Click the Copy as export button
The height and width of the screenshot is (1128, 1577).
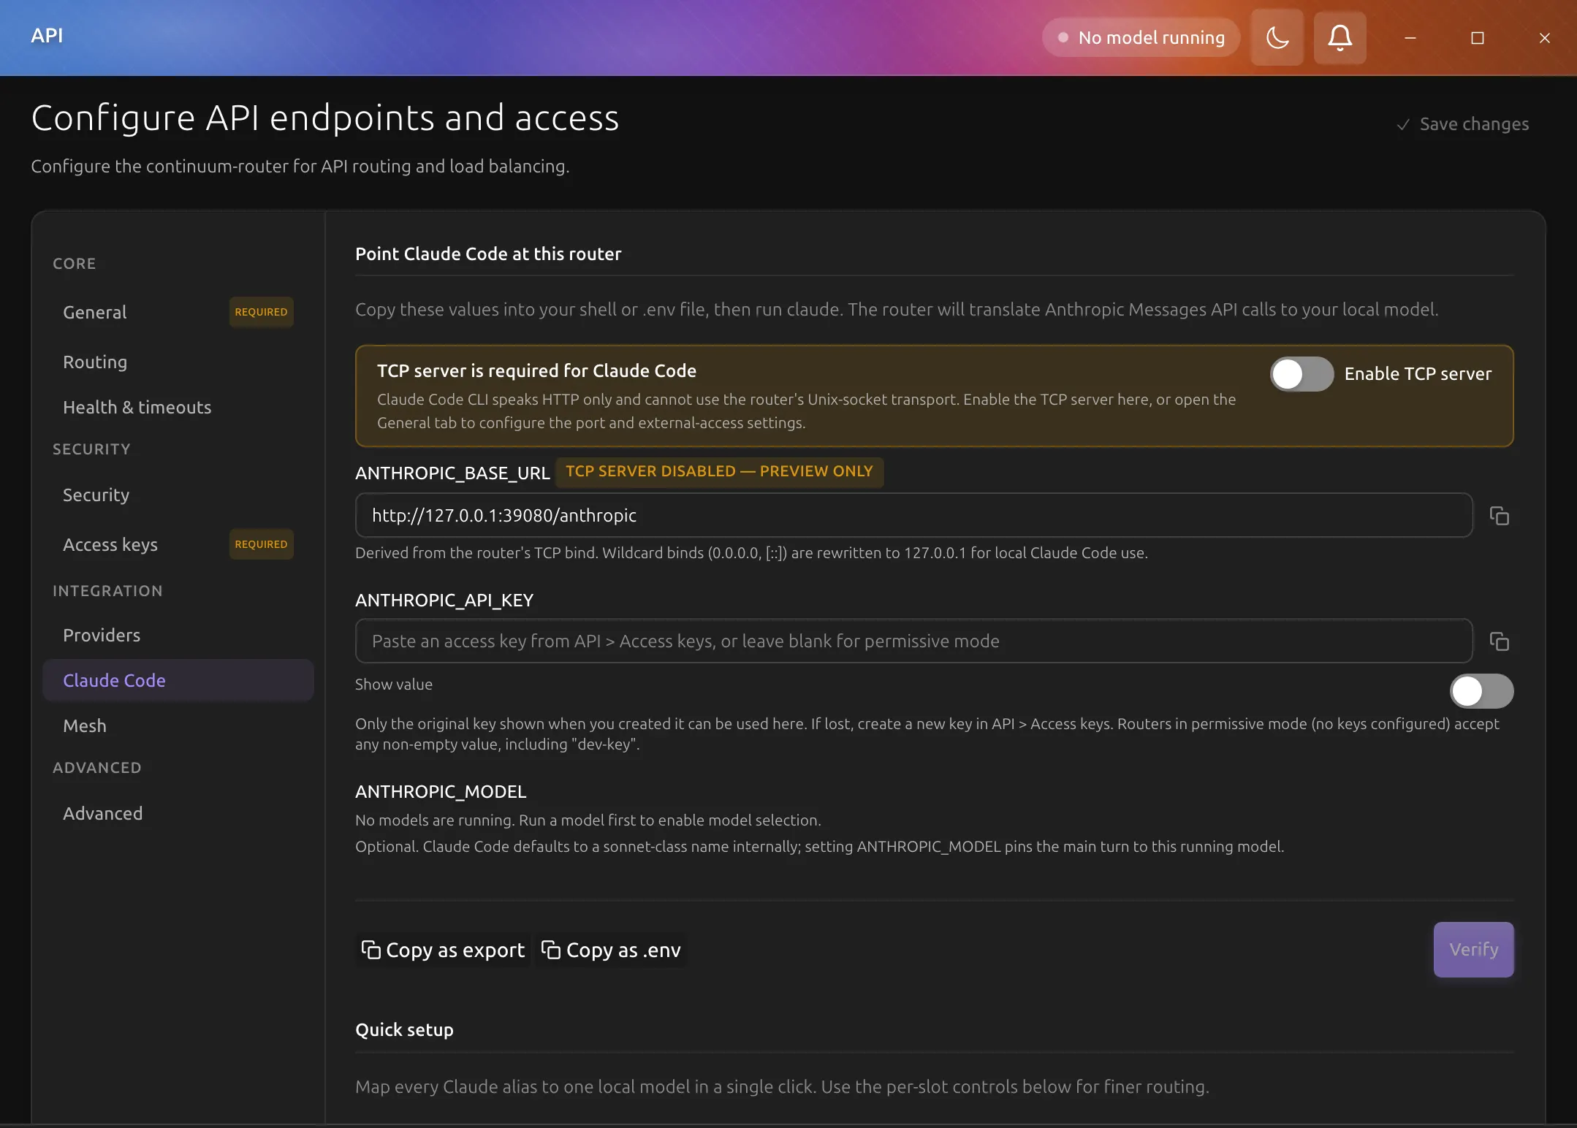pyautogui.click(x=443, y=950)
